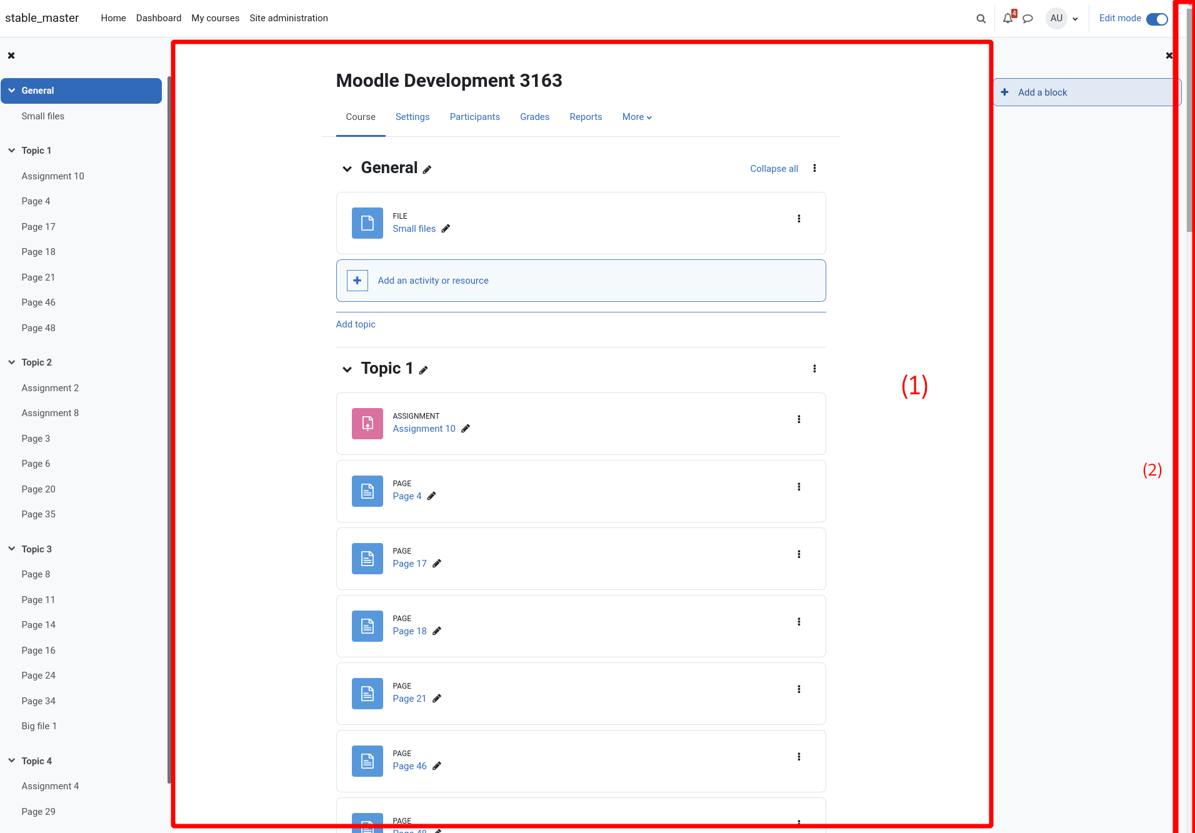Viewport: 1195px width, 833px height.
Task: Click plus icon beside Add a block
Action: (1005, 92)
